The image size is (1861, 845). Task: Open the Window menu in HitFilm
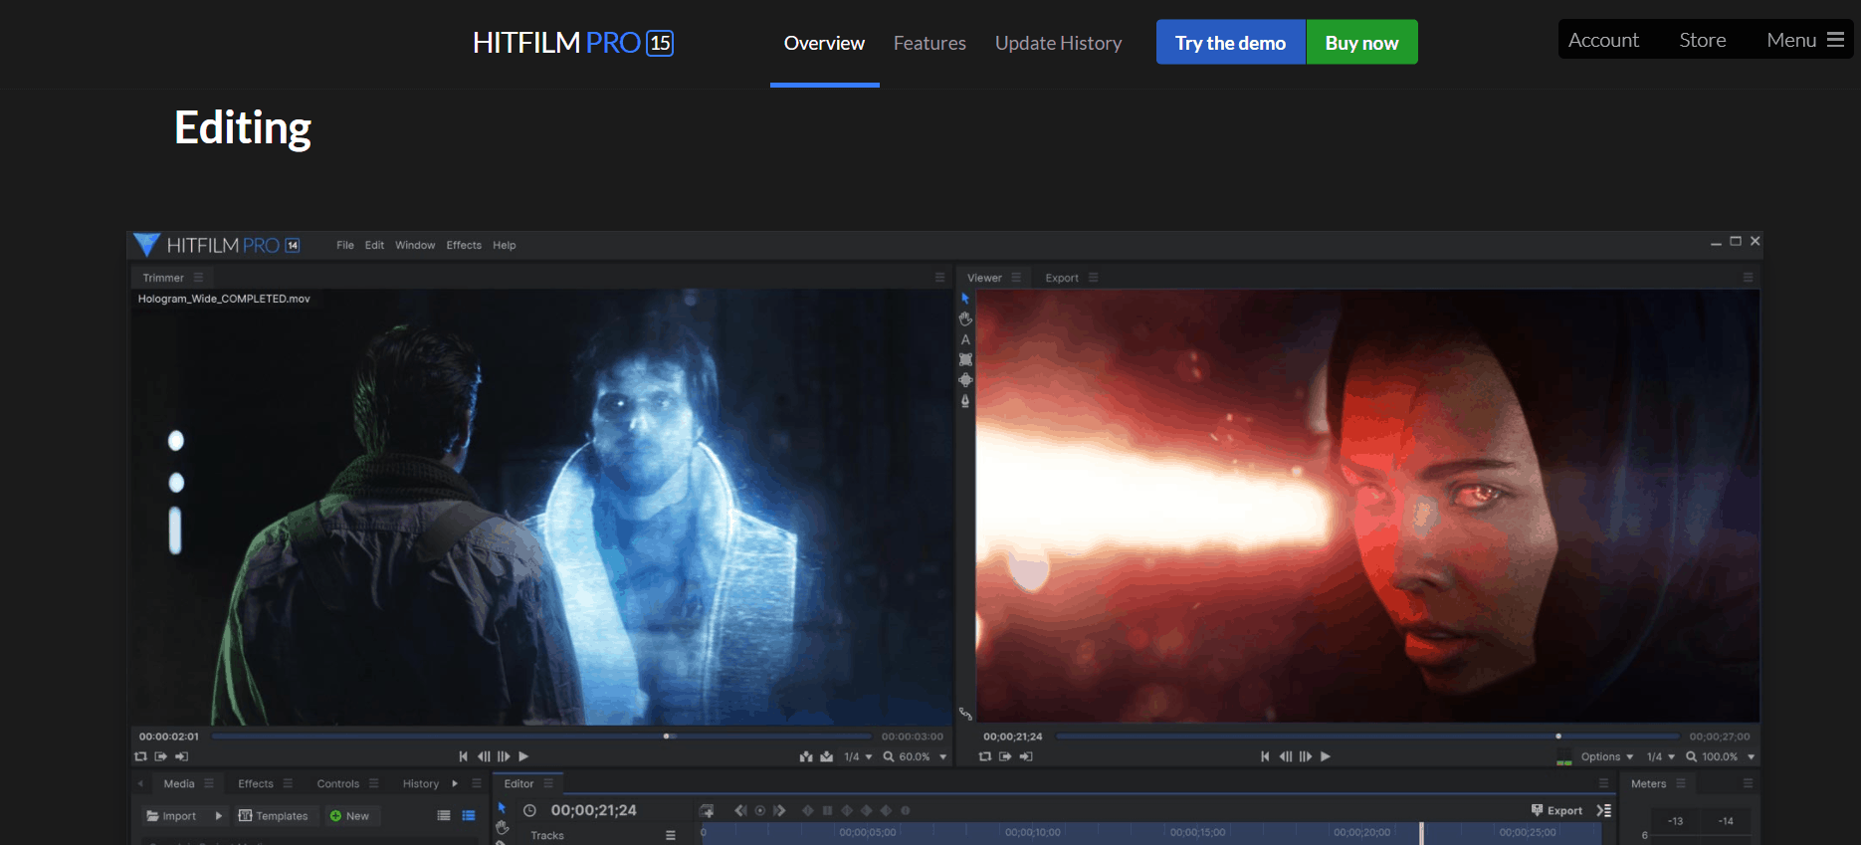point(415,245)
